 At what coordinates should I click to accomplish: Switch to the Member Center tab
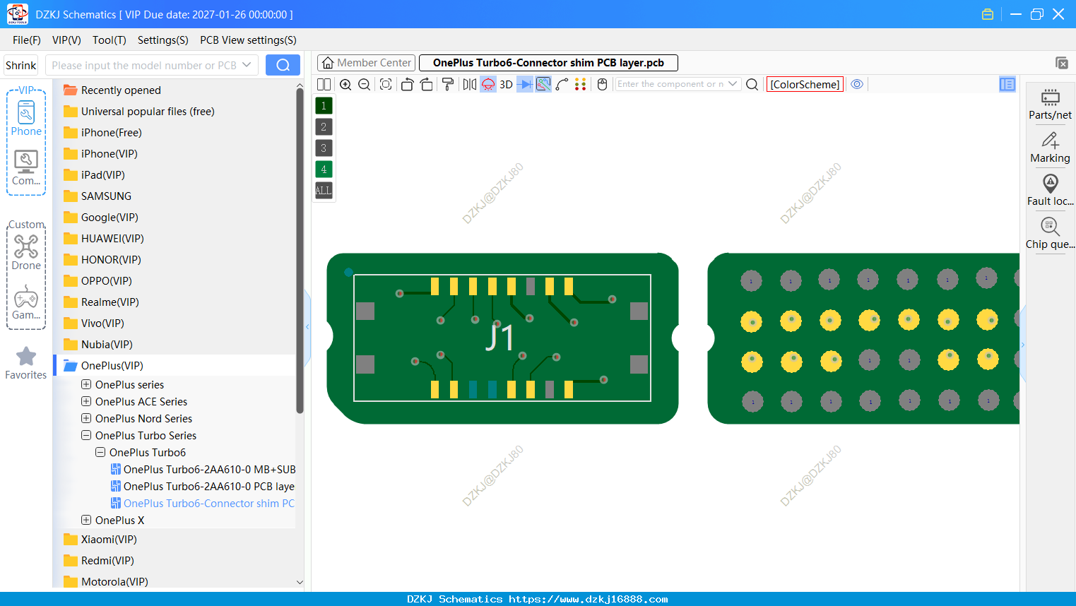point(366,63)
